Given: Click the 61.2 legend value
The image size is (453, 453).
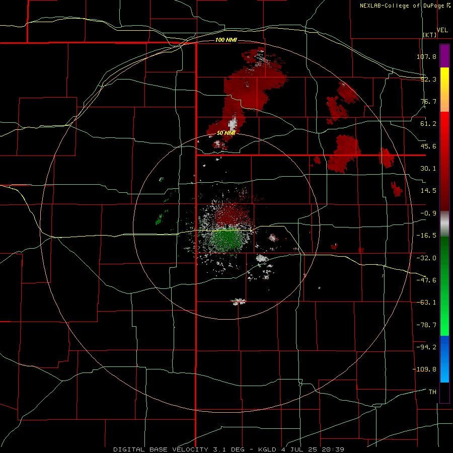Looking at the screenshot, I should tap(428, 124).
